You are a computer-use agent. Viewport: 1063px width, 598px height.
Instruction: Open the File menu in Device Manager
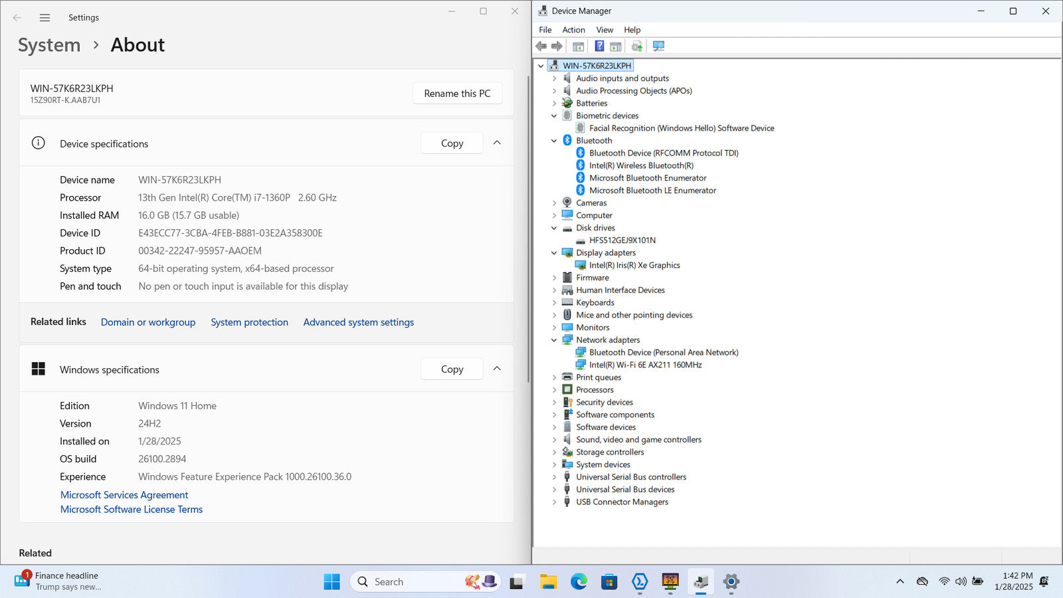pos(545,30)
